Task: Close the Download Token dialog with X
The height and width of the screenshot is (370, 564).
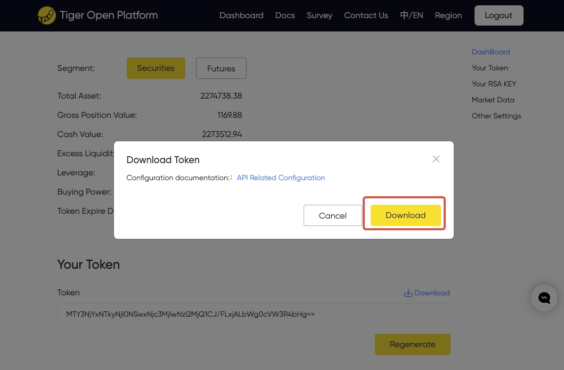Action: [x=436, y=159]
